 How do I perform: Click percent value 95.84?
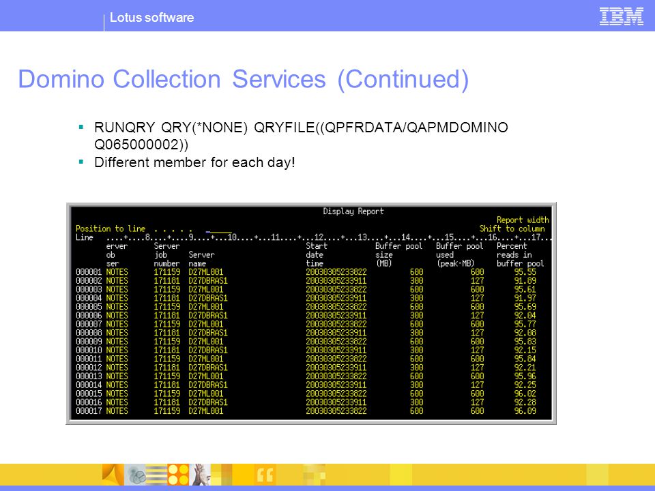[x=525, y=359]
